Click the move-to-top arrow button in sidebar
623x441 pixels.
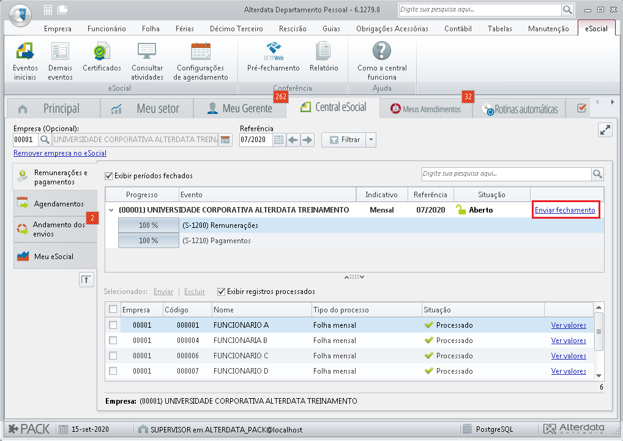click(86, 279)
